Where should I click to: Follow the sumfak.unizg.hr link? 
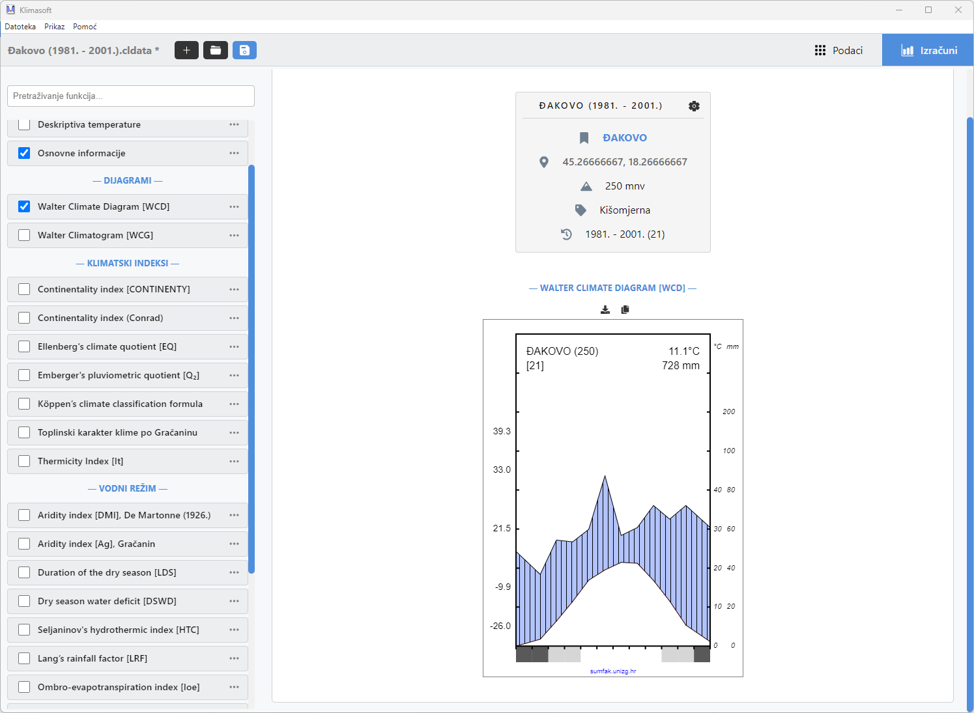(612, 671)
